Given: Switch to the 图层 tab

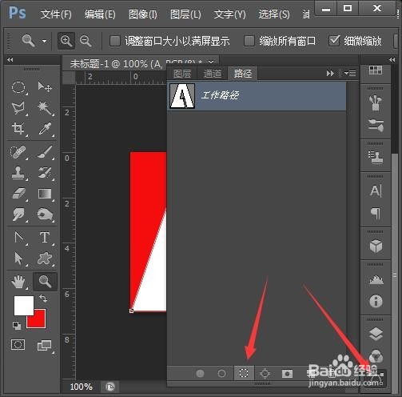Looking at the screenshot, I should click(x=182, y=74).
